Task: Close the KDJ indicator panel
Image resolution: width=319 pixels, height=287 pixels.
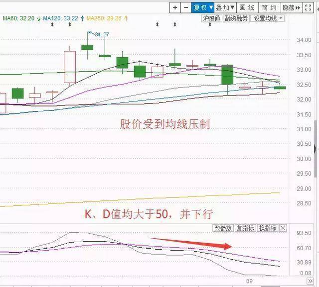Action: pyautogui.click(x=283, y=228)
